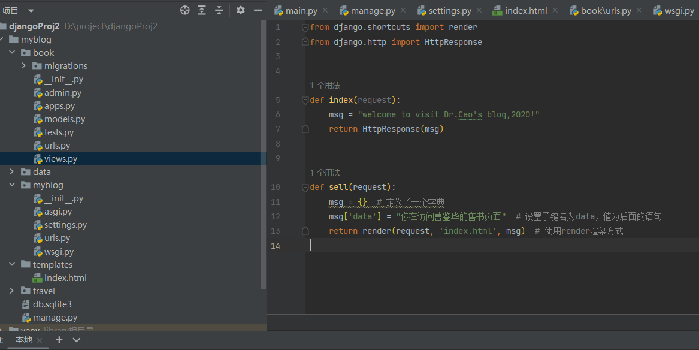Expand the data folder
Image resolution: width=699 pixels, height=350 pixels.
pos(12,171)
